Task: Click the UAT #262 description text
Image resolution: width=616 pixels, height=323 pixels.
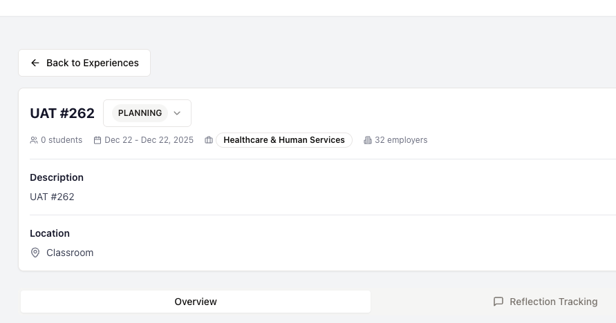Action: [52, 197]
